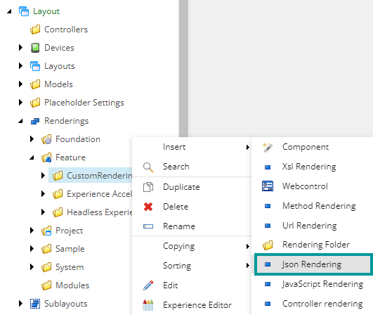
Task: Choose Json Rendering from Insert submenu
Action: tap(313, 264)
